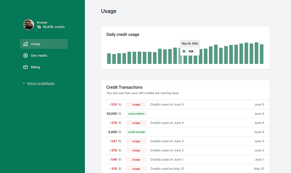Screen dimensions: 291x173
Task: Click Credits used on June 3 text
Action: click(167, 141)
